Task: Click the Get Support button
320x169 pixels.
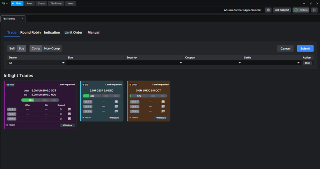Action: (282, 10)
